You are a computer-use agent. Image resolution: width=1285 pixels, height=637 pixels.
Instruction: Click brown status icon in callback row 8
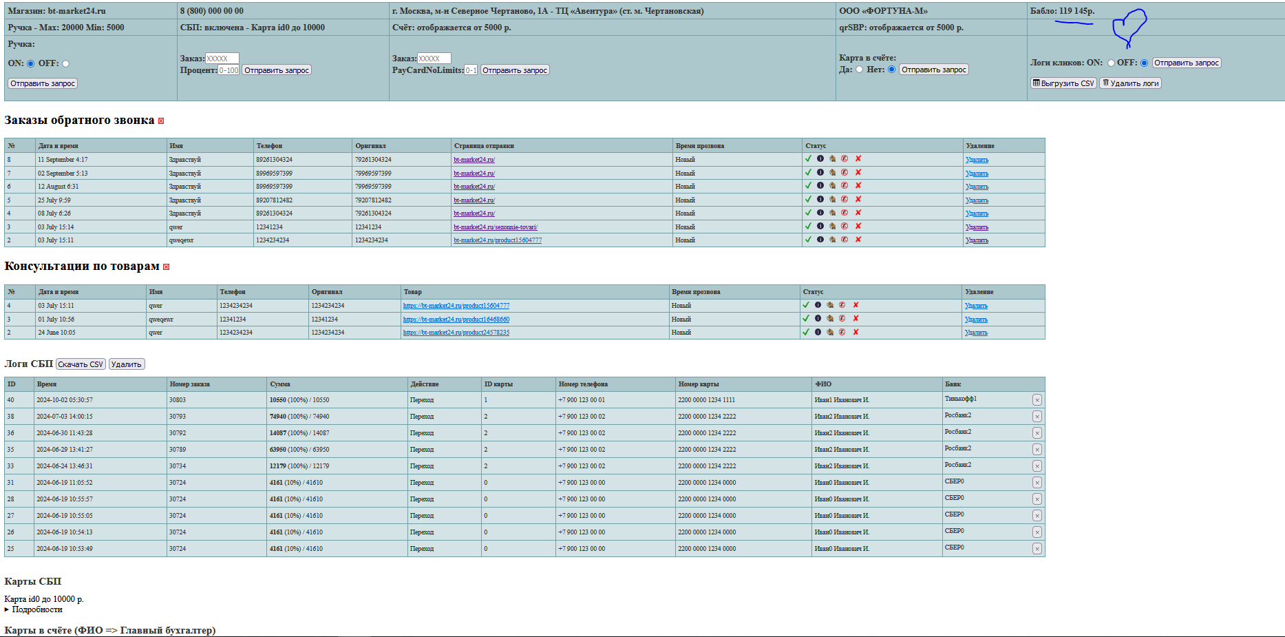click(x=833, y=158)
